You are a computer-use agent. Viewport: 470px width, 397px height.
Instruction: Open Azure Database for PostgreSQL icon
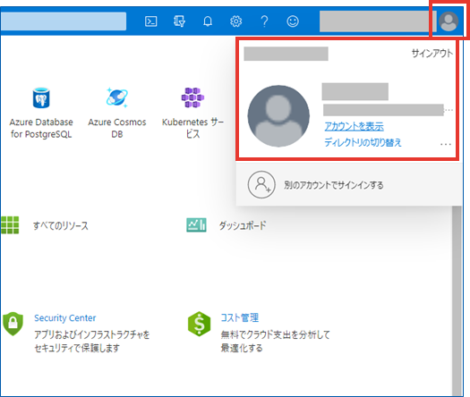click(x=41, y=97)
